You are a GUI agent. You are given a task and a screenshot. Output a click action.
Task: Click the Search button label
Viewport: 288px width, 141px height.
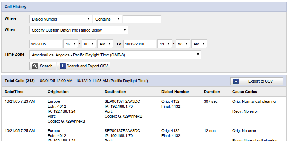tap(46, 66)
